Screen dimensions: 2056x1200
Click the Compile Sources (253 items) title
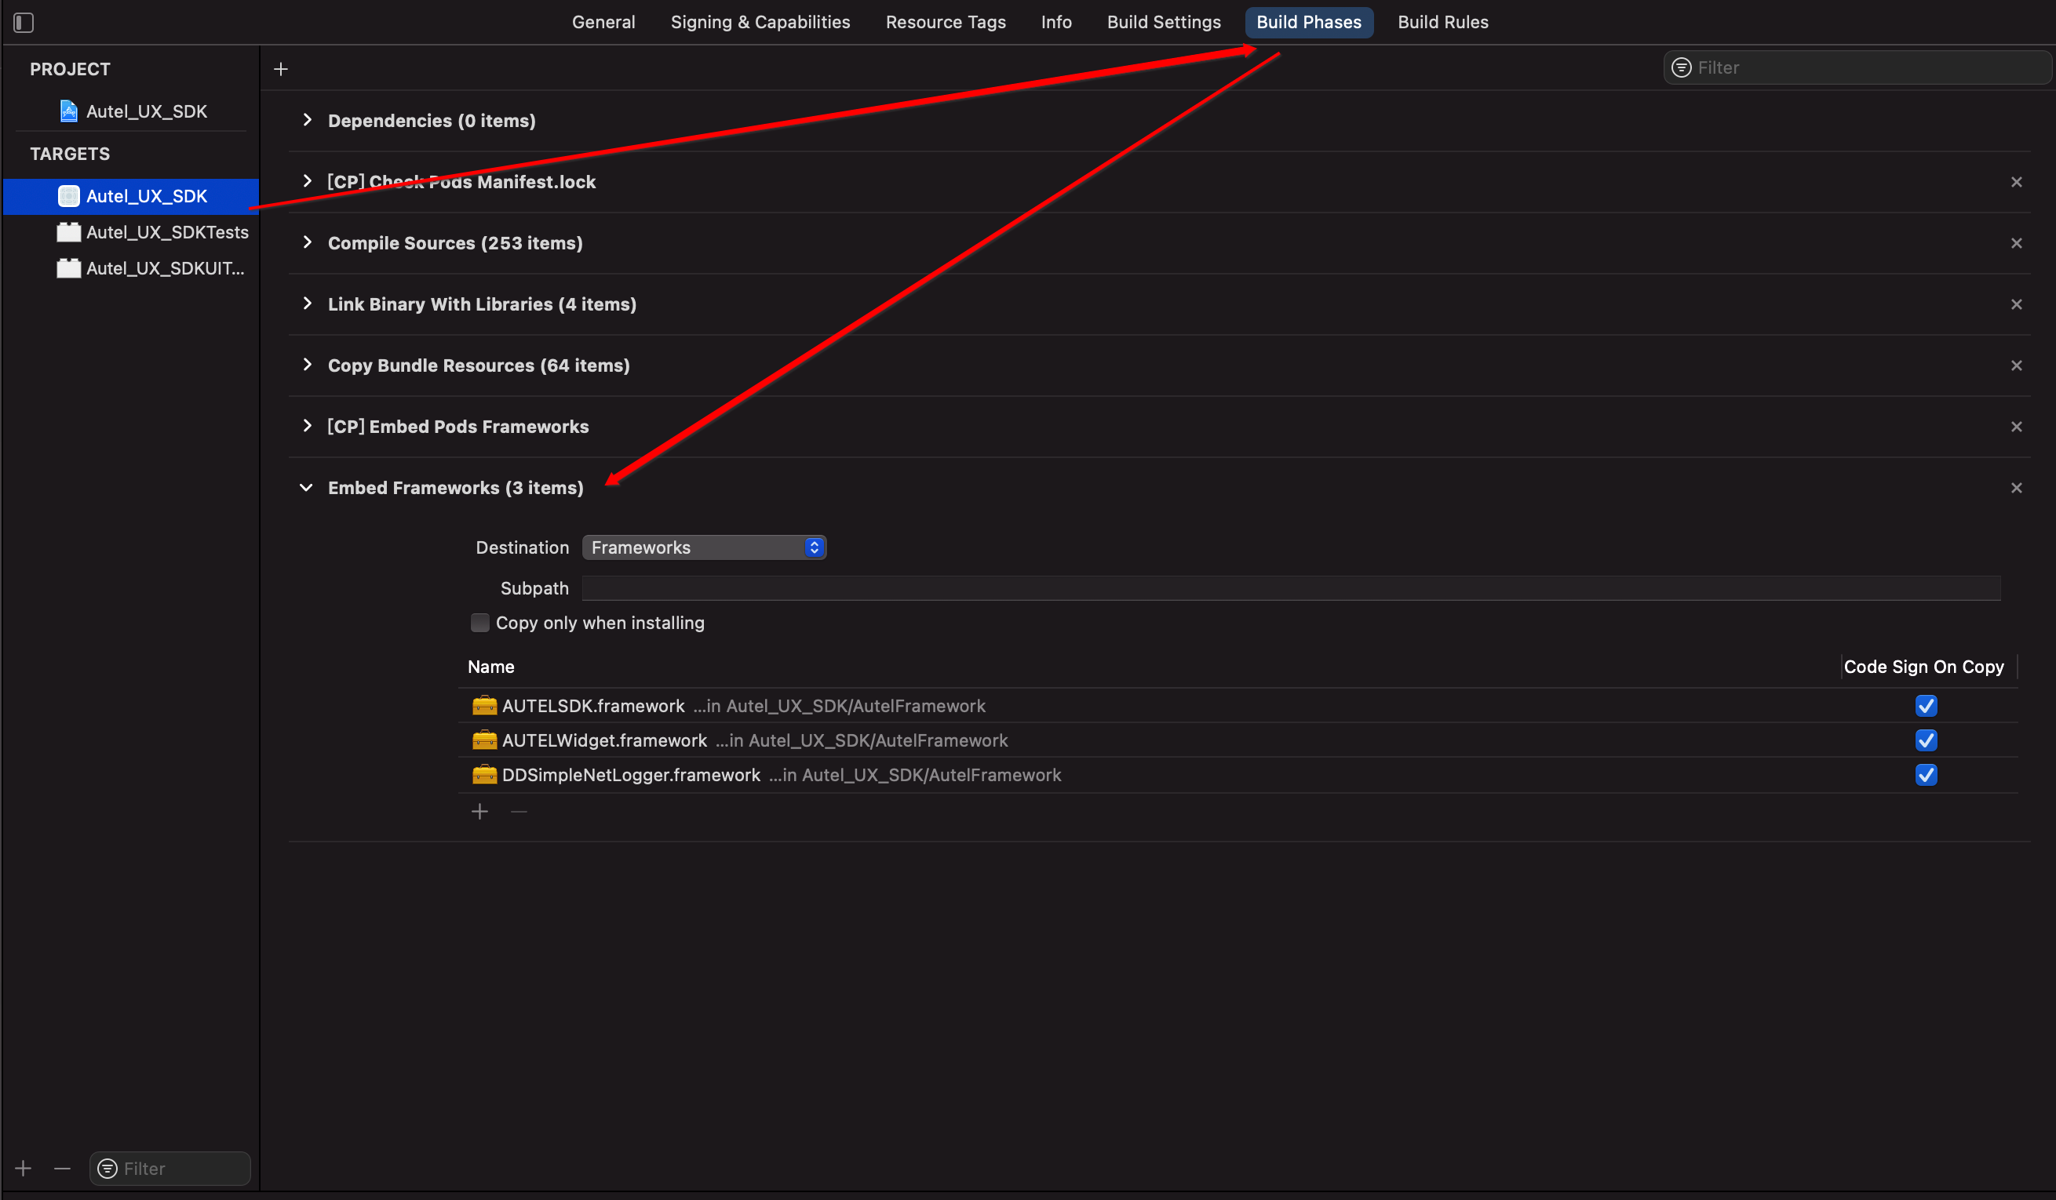click(x=454, y=243)
